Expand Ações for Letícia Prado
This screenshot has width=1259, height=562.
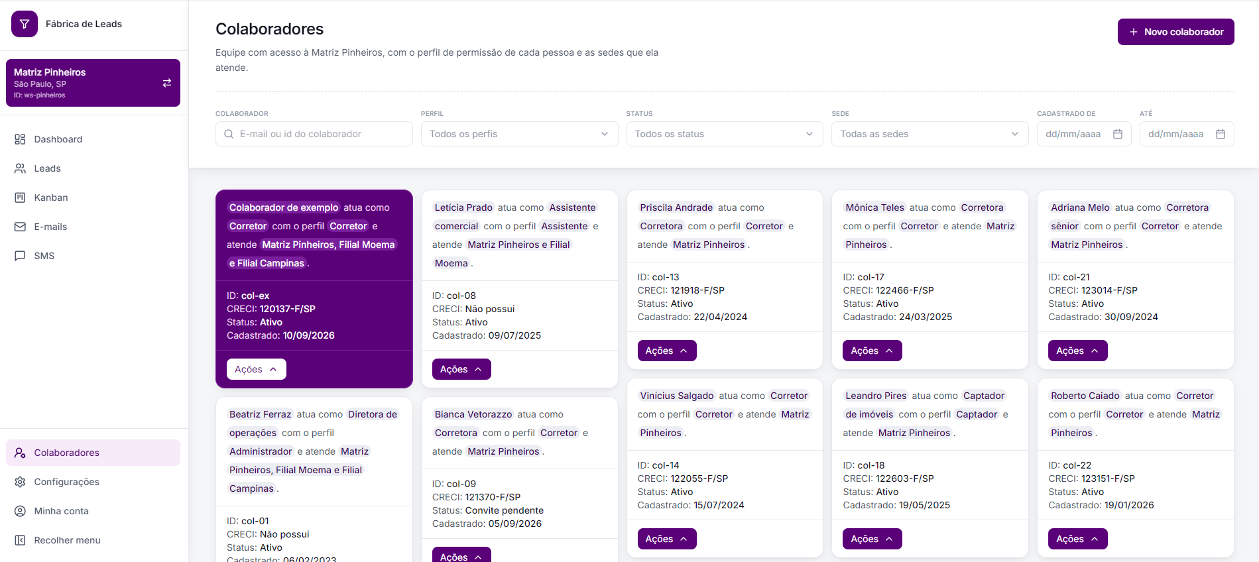point(461,369)
